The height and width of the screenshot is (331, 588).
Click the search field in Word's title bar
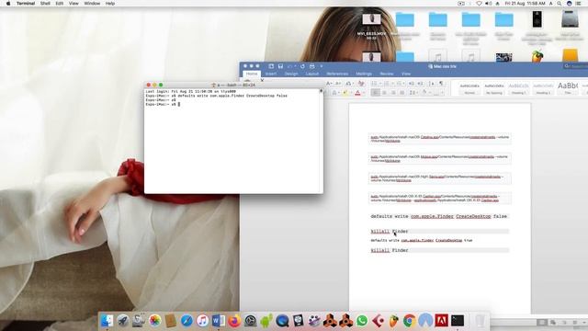click(x=576, y=66)
